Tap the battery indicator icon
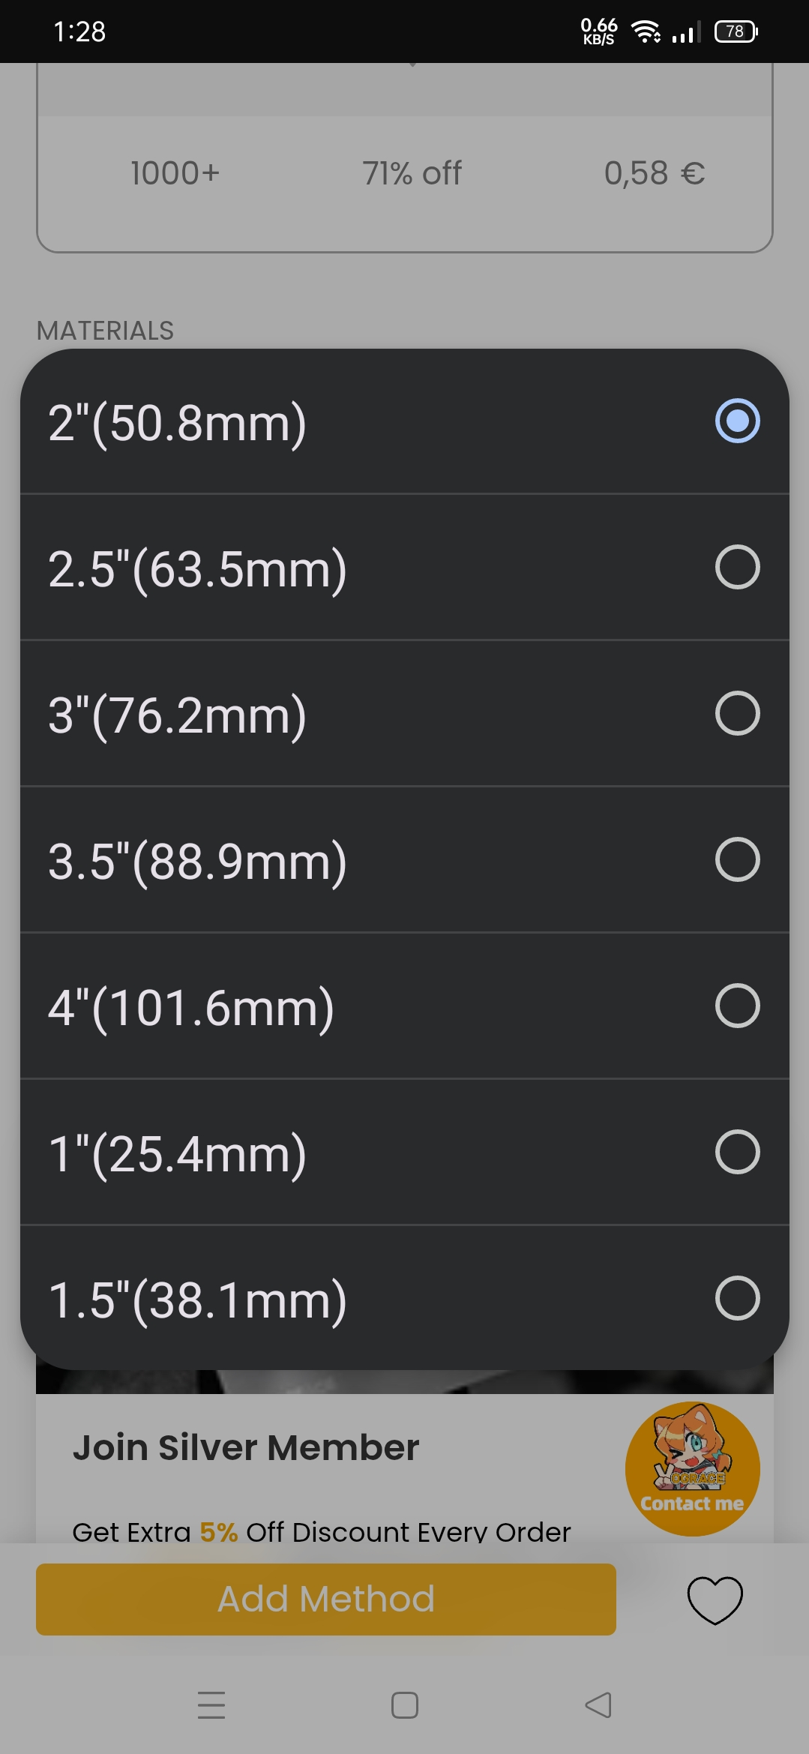Viewport: 809px width, 1754px height. [736, 31]
